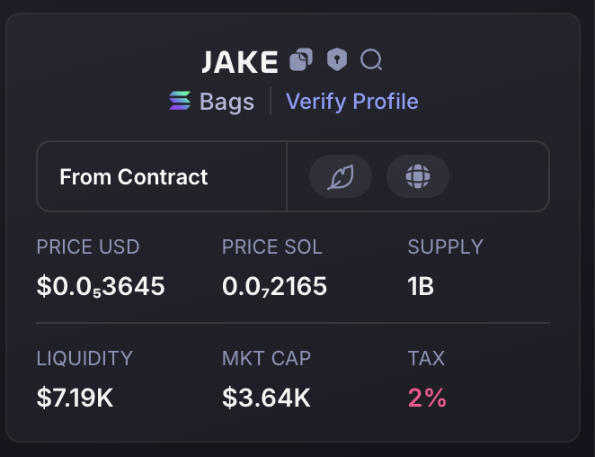595x457 pixels.
Task: Open the globe website icon
Action: click(418, 176)
